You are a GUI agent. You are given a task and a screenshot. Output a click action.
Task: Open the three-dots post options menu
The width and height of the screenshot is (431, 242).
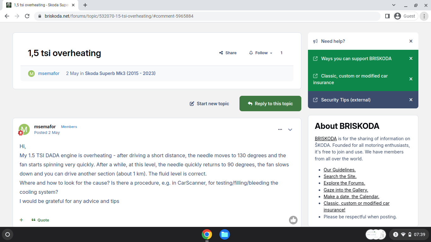coord(280,130)
